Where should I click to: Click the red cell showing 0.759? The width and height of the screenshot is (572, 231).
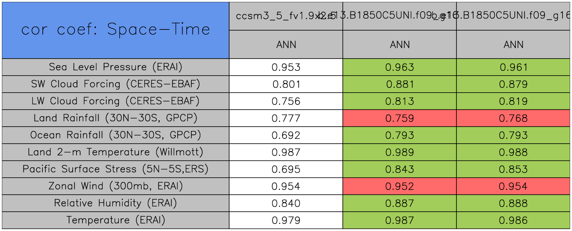pos(400,118)
